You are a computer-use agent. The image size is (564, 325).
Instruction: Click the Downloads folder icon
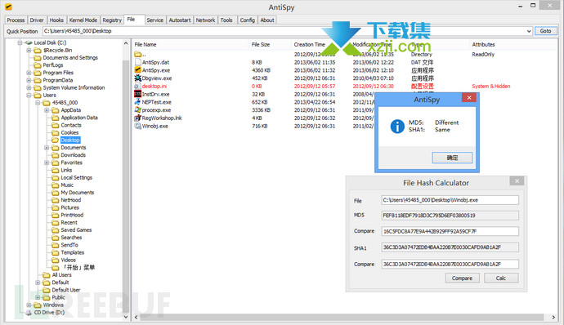pos(56,155)
